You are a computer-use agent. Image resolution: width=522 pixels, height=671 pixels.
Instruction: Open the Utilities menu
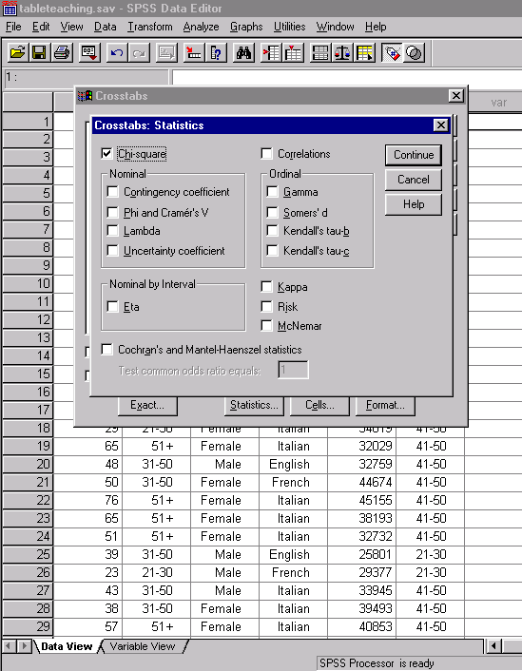(289, 27)
